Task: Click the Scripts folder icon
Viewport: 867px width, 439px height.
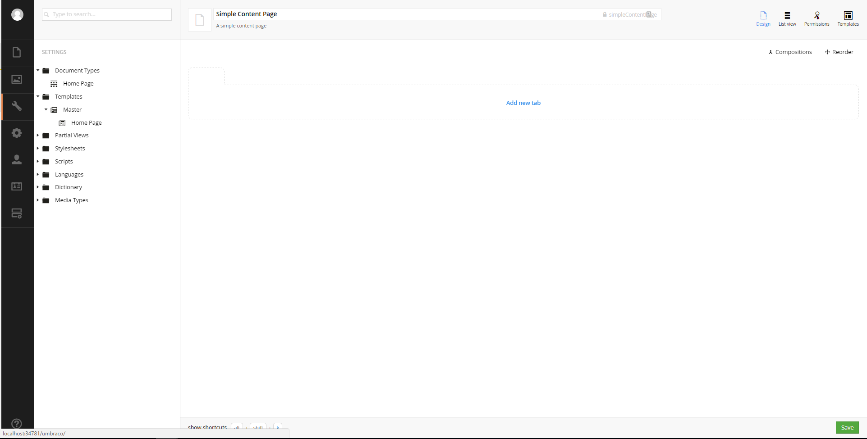Action: 46,162
